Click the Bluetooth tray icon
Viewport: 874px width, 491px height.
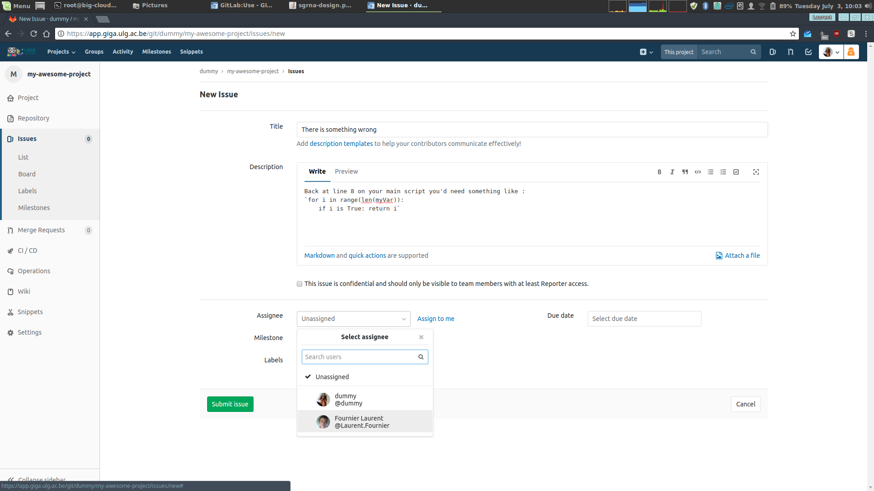tap(705, 6)
